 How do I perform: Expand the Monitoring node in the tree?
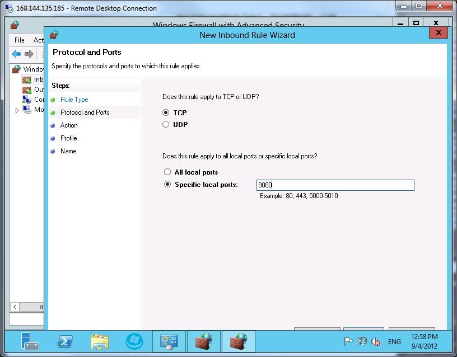tap(17, 110)
